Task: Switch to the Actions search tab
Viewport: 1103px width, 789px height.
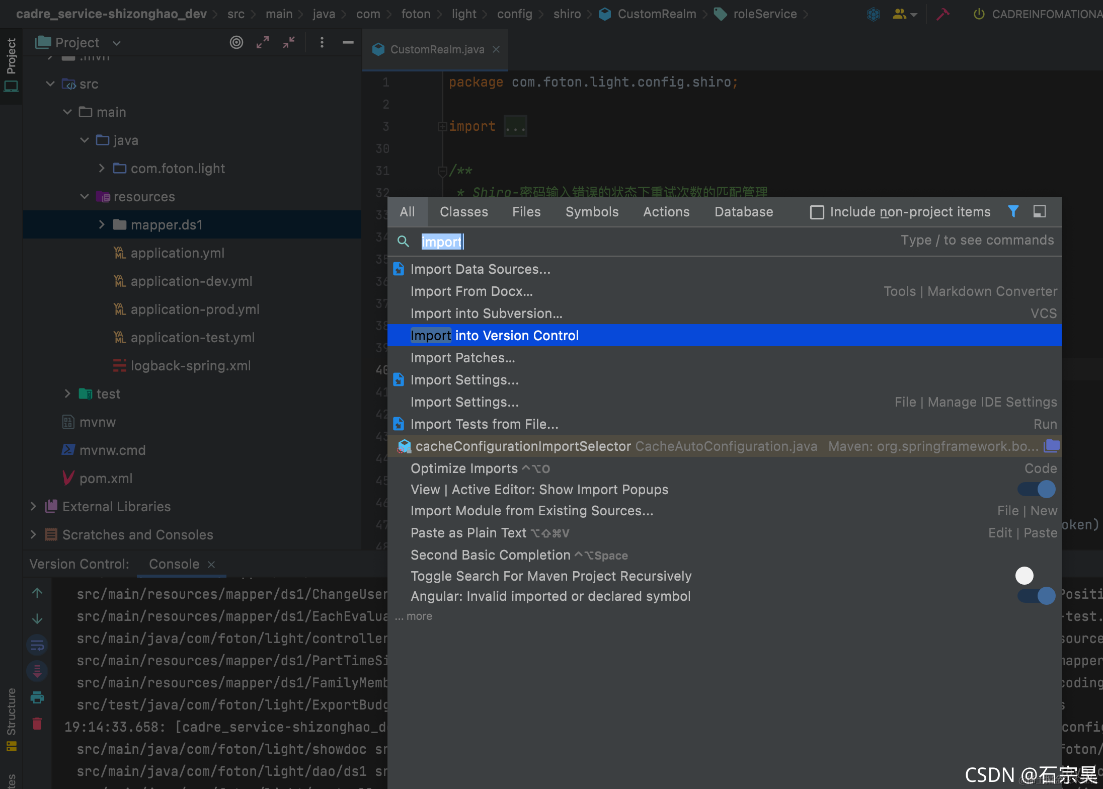Action: click(666, 212)
